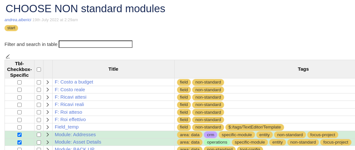The image size is (355, 150).
Task: Expand the Field_temp row chevron
Action: (47, 127)
